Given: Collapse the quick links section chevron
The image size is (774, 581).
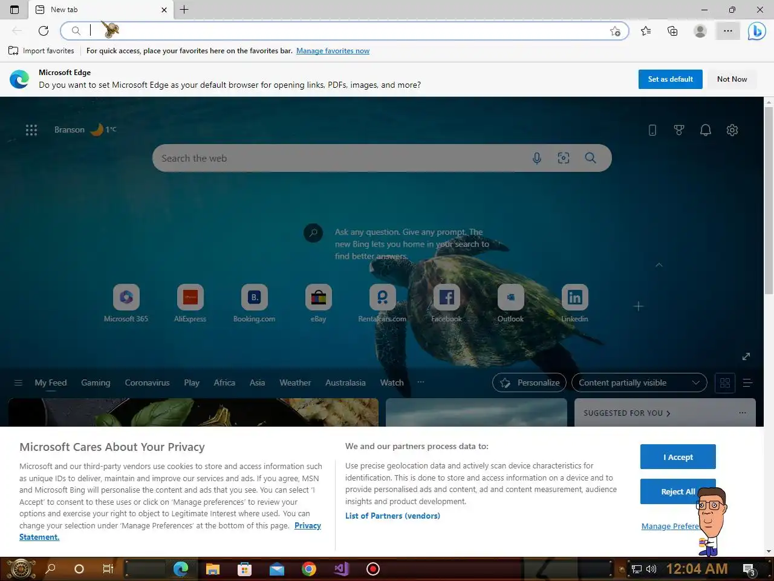Looking at the screenshot, I should click(x=659, y=264).
